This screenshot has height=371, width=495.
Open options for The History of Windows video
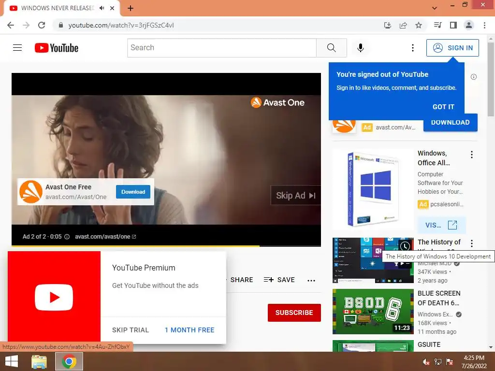coord(472,243)
